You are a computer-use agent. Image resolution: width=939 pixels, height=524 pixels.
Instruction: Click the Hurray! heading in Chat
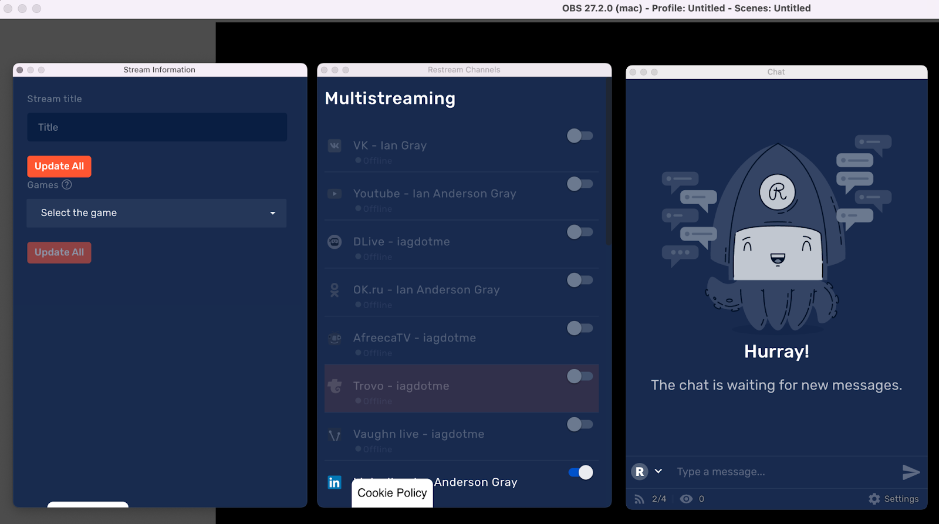click(x=776, y=351)
